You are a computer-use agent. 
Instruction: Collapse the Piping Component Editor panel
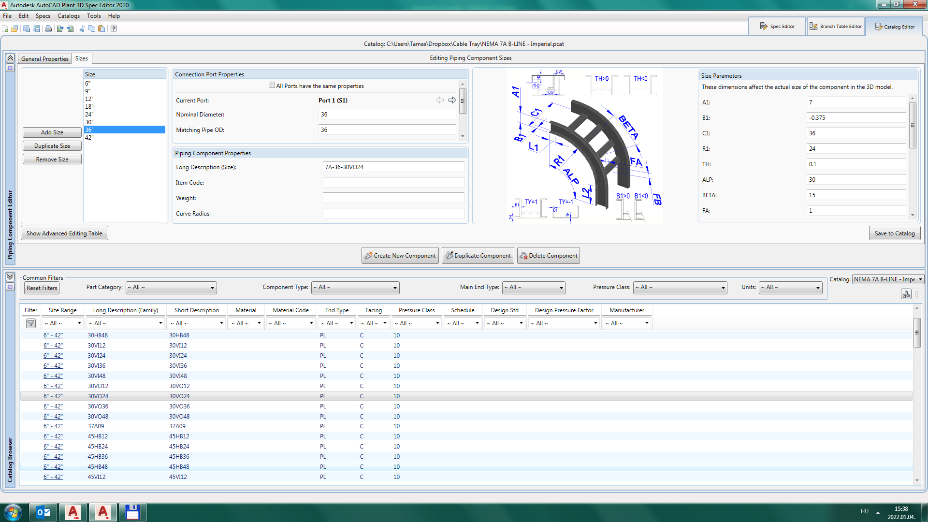point(10,58)
